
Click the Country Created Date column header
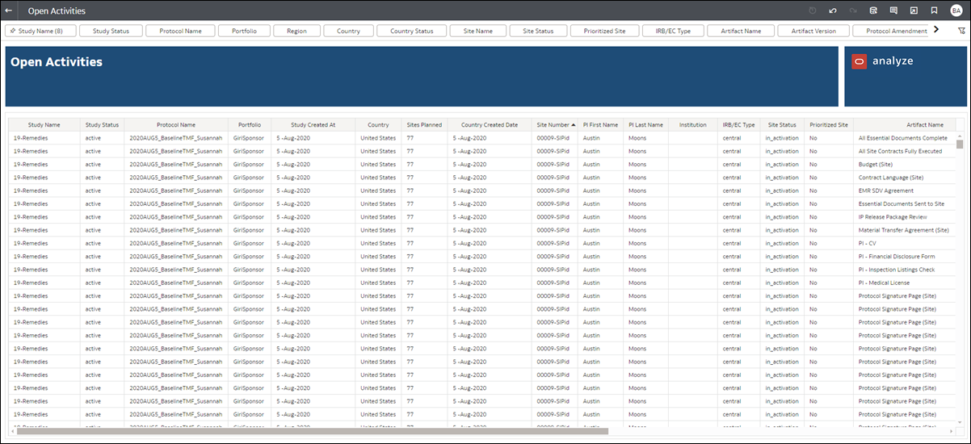point(490,125)
